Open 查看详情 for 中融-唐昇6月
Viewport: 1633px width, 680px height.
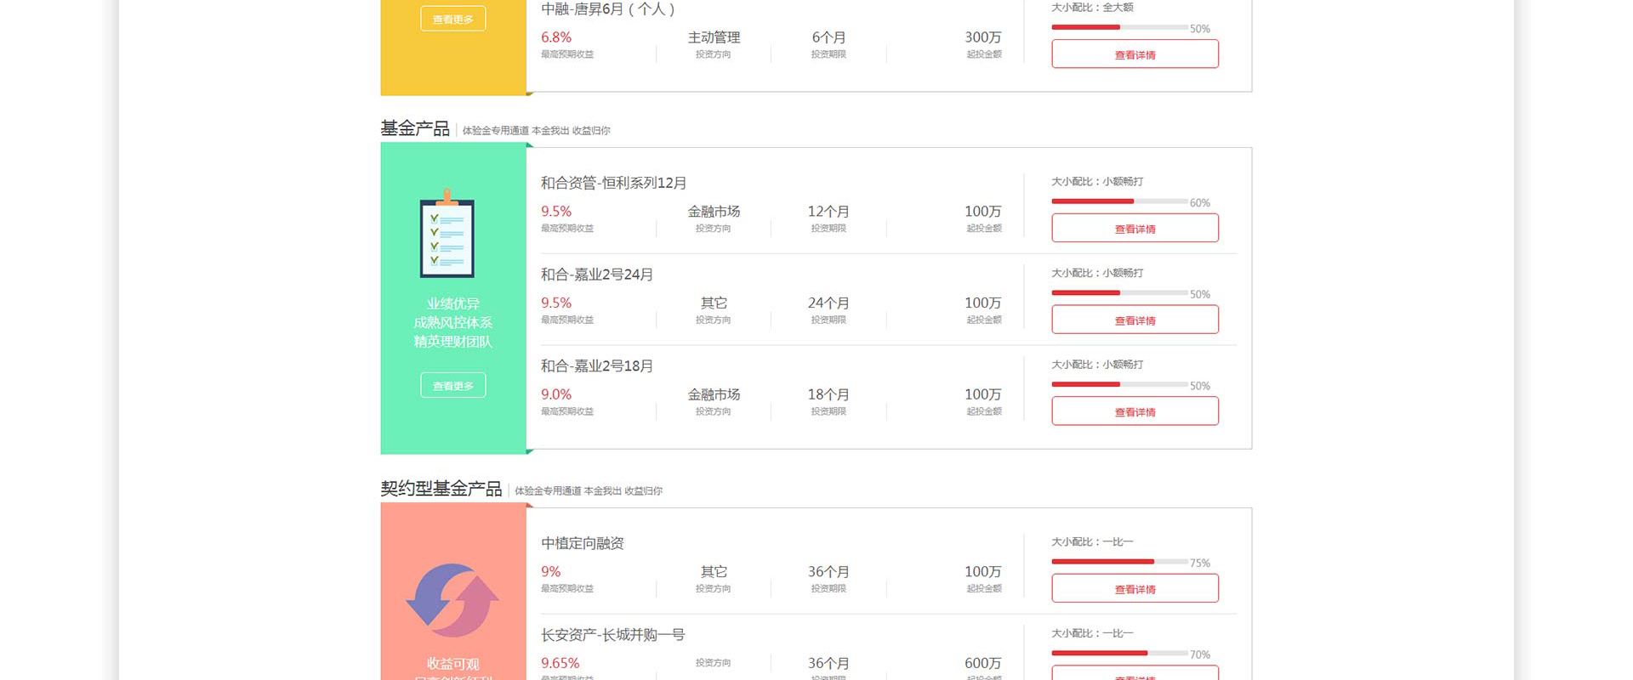(x=1135, y=54)
